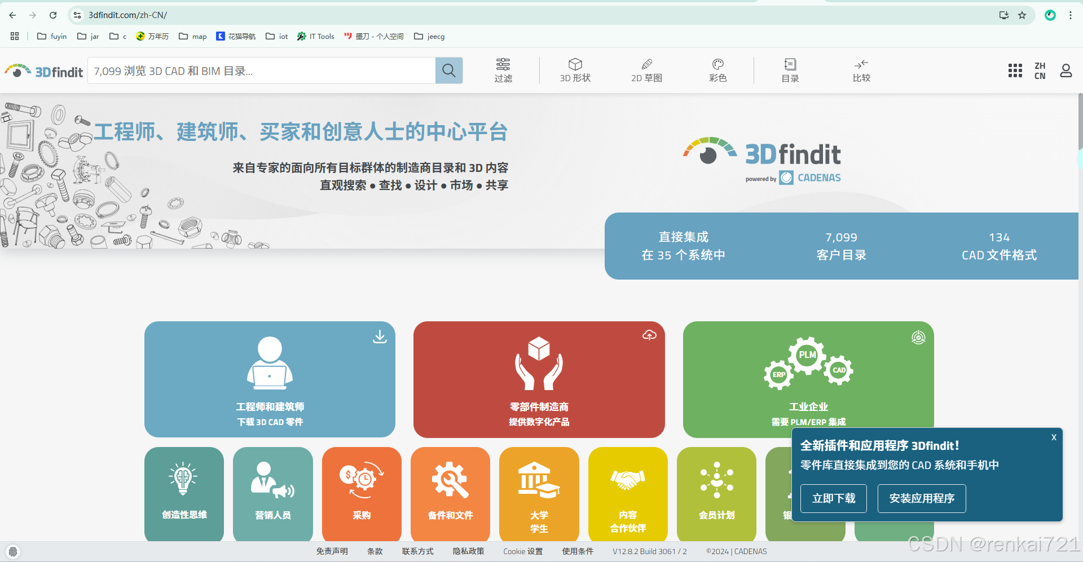Click the cloud upload icon on red card
This screenshot has height=562, width=1083.
point(649,335)
